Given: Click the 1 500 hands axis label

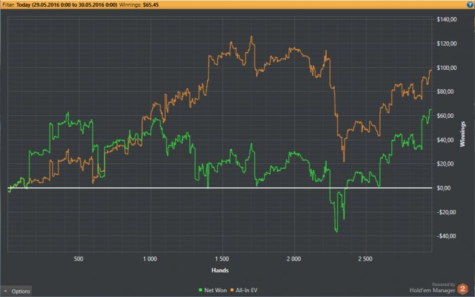Looking at the screenshot, I should 222,259.
